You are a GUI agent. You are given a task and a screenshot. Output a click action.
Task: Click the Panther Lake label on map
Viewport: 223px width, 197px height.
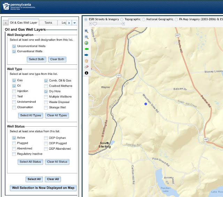(x=166, y=190)
